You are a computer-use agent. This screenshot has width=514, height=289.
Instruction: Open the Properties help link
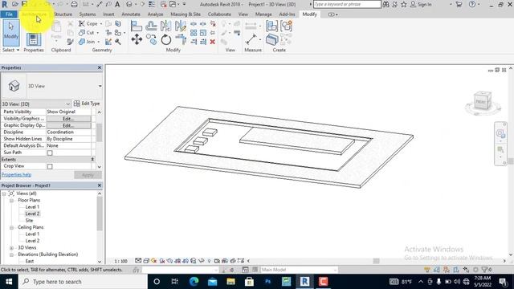[x=16, y=175]
